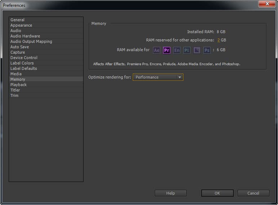Click the Prelude (Pl) icon
Image resolution: width=278 pixels, height=205 pixels.
187,50
